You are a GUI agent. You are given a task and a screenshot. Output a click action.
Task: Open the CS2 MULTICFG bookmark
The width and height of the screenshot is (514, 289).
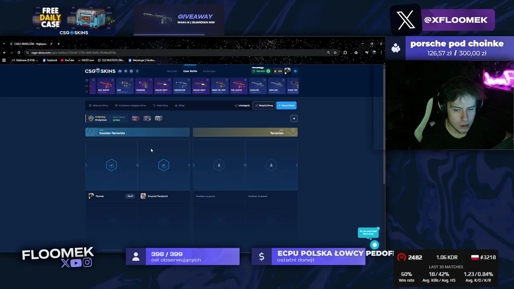[x=111, y=60]
